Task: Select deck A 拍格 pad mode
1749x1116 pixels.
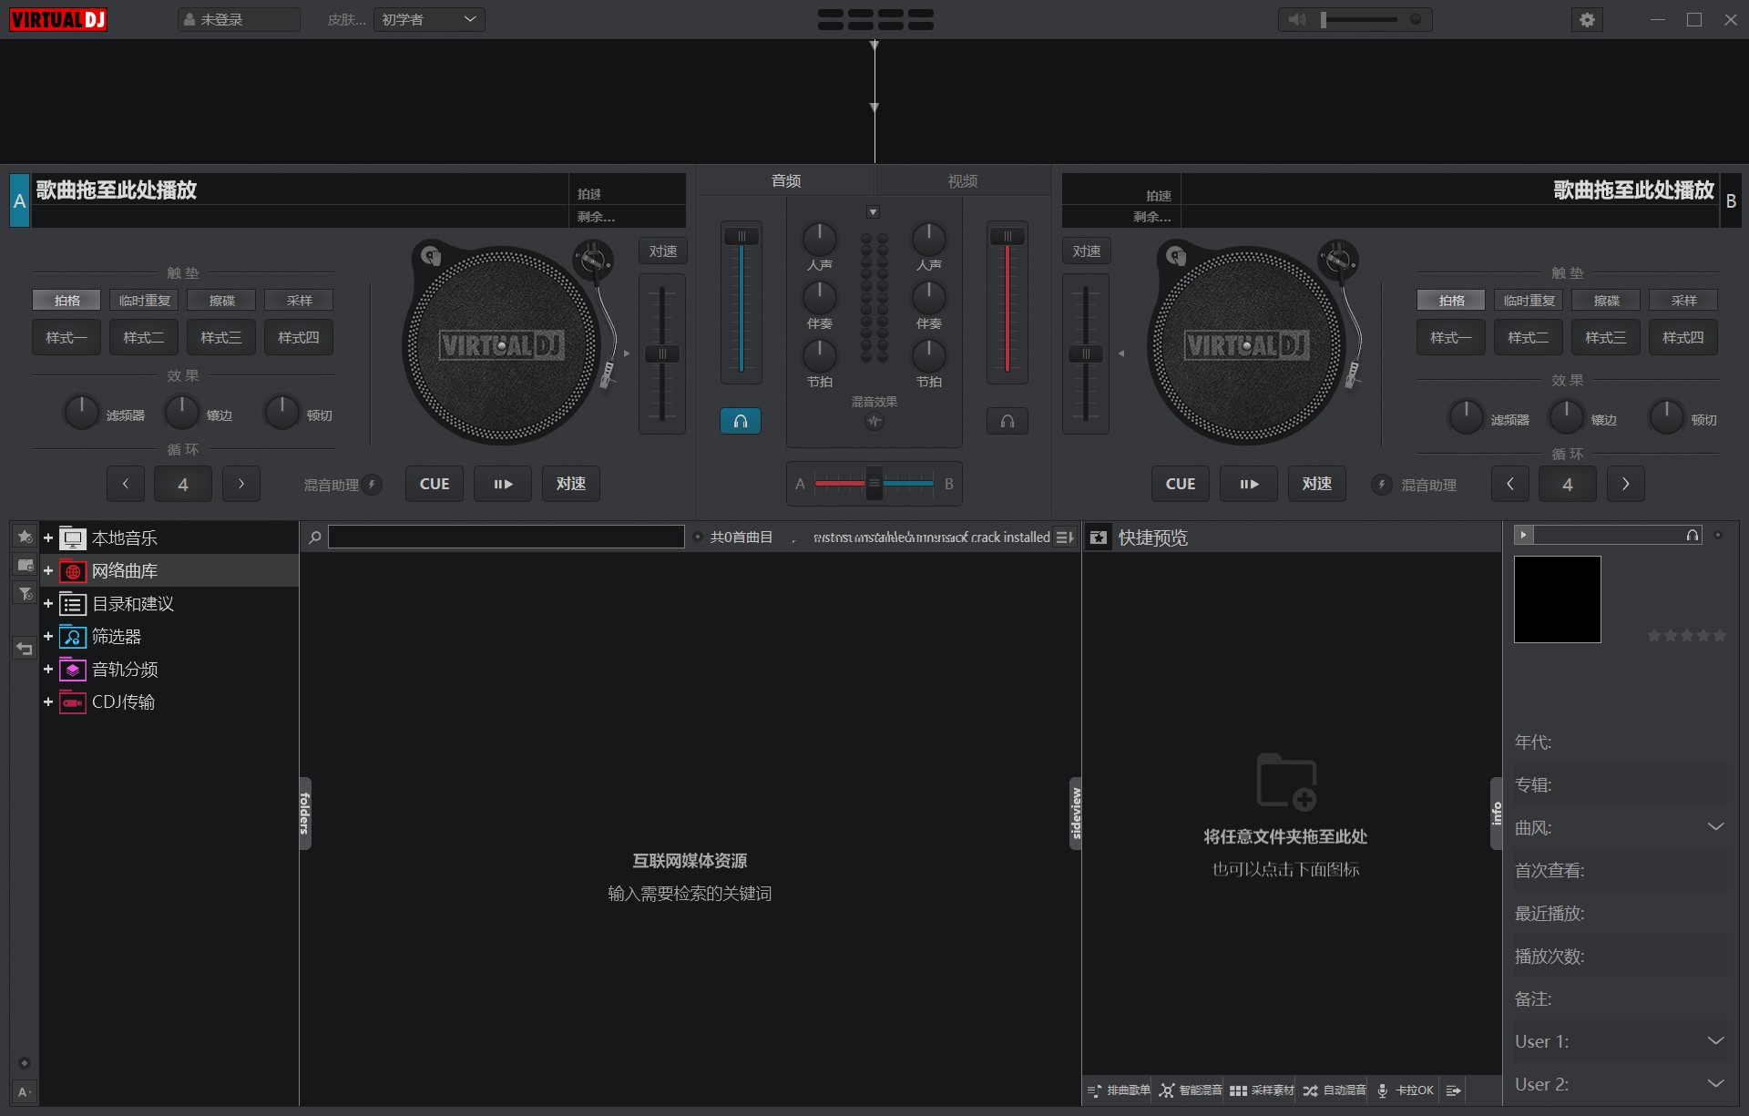Action: coord(66,301)
